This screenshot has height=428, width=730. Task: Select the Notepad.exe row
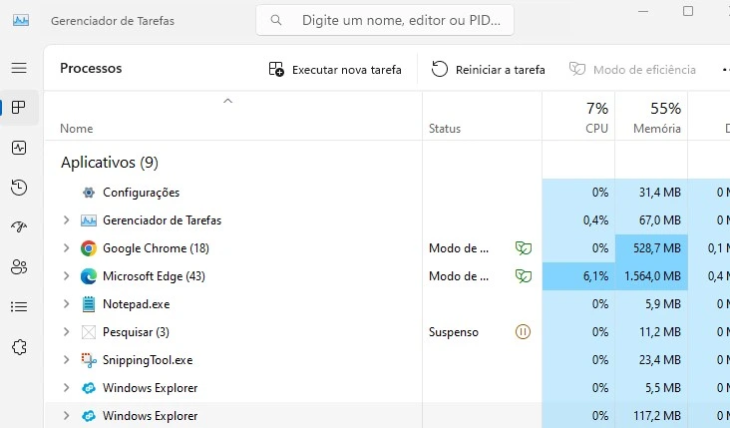coord(387,304)
